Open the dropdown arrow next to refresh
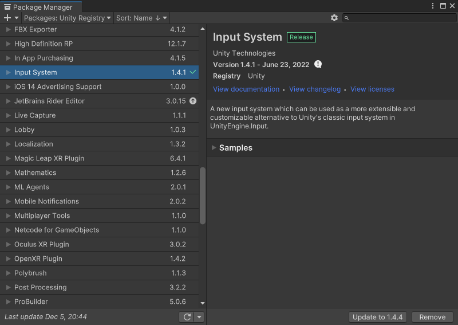The width and height of the screenshot is (458, 325). (x=199, y=317)
